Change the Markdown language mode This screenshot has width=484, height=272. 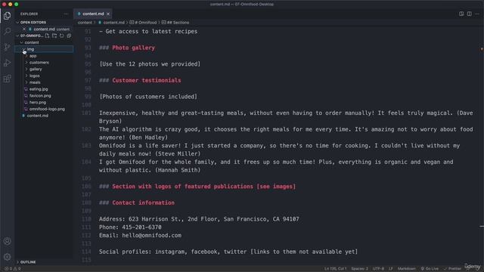pyautogui.click(x=407, y=269)
